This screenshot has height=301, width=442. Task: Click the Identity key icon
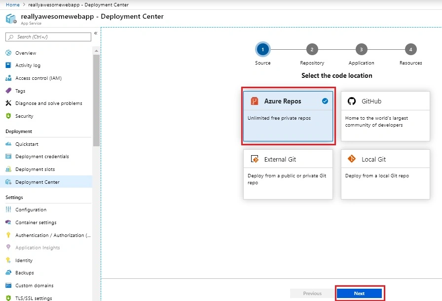(8, 260)
